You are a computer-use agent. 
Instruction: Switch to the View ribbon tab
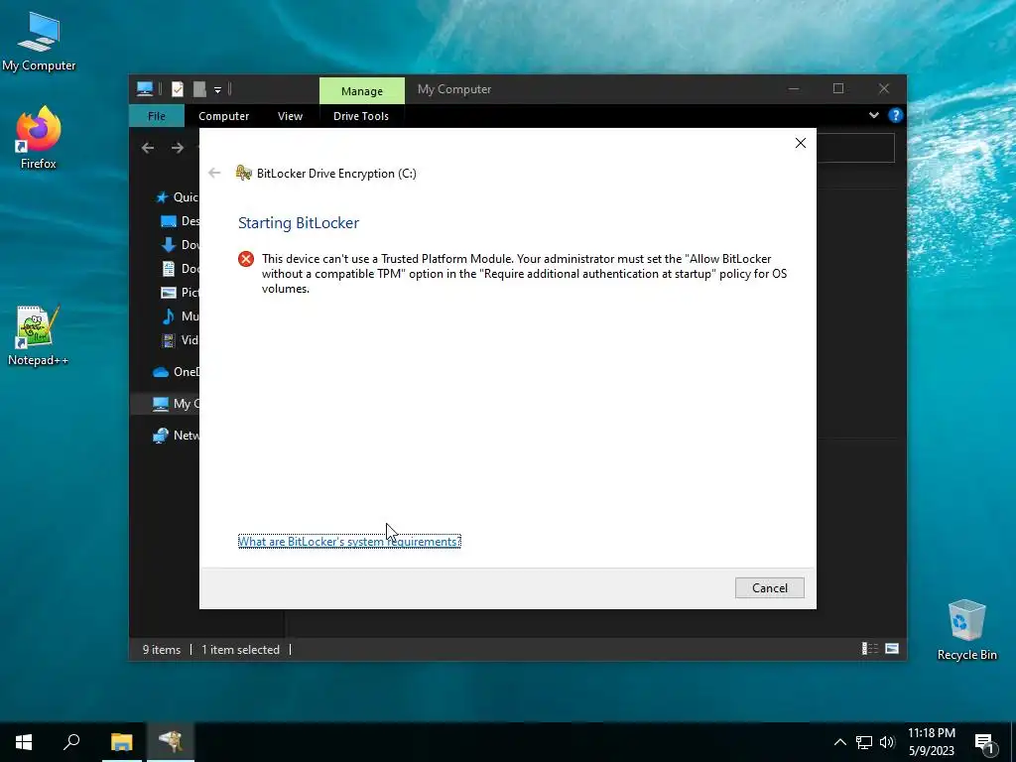pyautogui.click(x=290, y=116)
